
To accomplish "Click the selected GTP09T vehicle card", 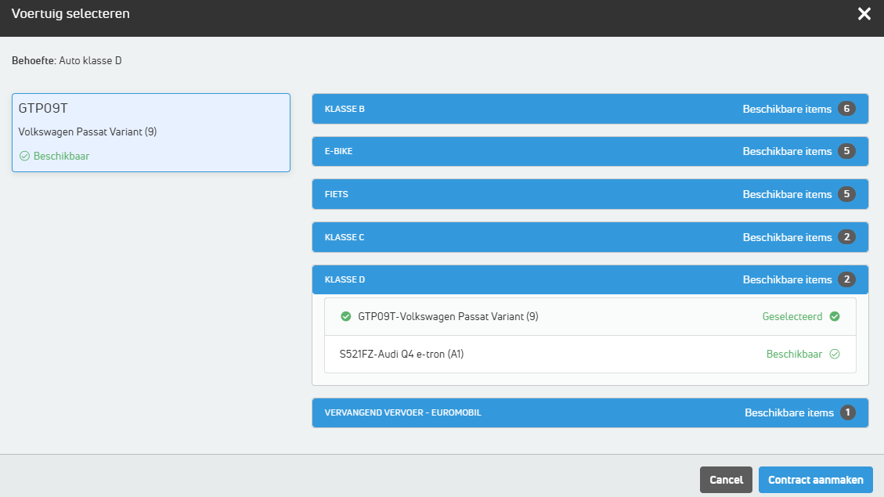I will [151, 132].
